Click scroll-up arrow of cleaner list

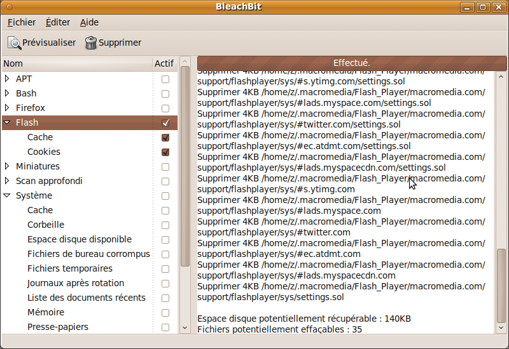point(185,62)
